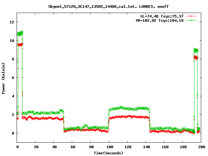The image size is (208, 156).
Task: Click the x-axis tick label 180
Action: 183,147
